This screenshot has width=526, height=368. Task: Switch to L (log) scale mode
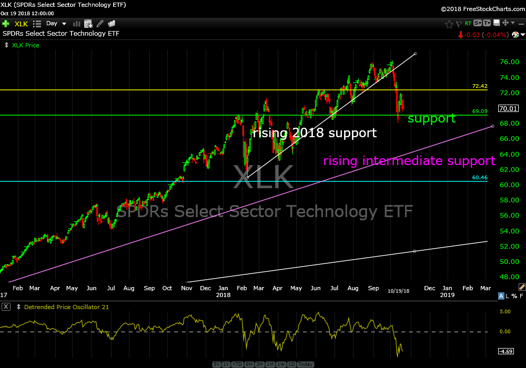508,297
